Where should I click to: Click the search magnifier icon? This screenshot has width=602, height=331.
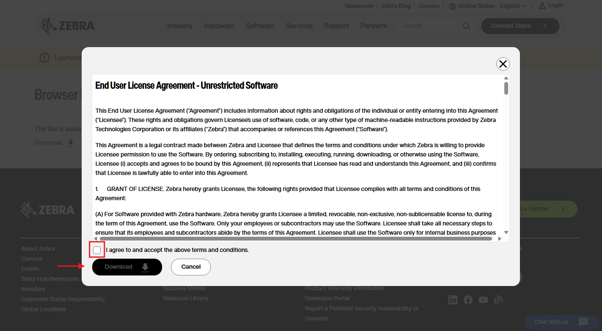click(x=466, y=26)
